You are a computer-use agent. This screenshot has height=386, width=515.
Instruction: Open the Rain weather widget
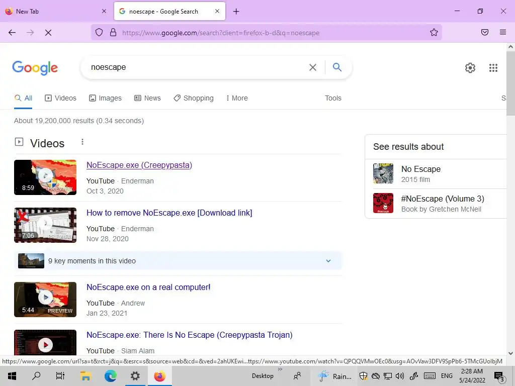click(x=335, y=376)
